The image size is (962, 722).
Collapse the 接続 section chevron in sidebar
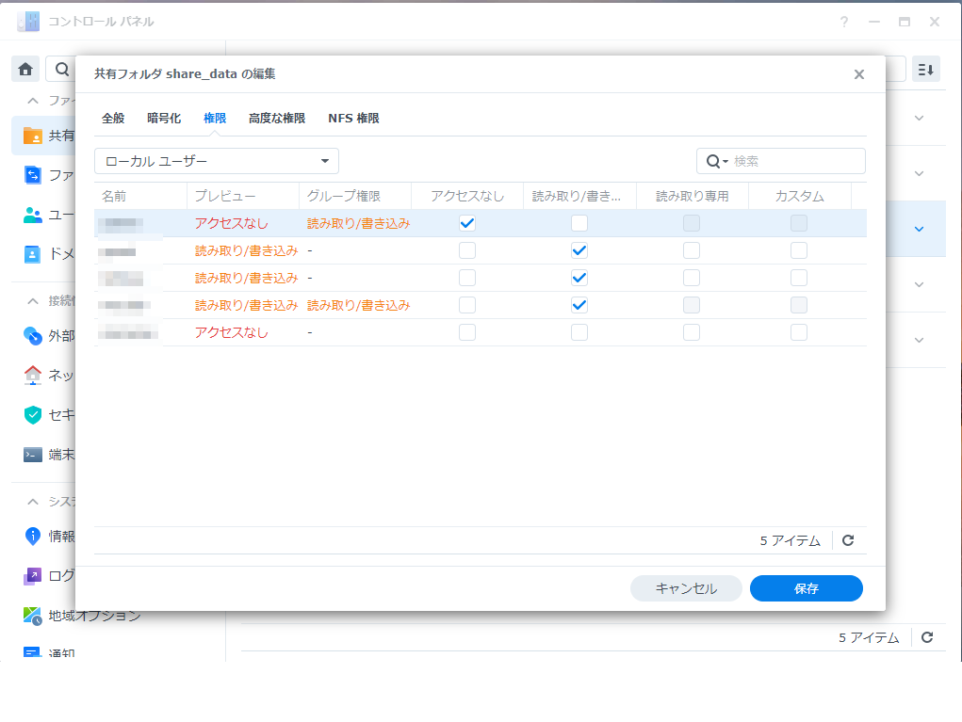click(x=33, y=301)
